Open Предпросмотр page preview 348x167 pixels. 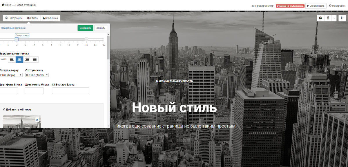[262, 6]
